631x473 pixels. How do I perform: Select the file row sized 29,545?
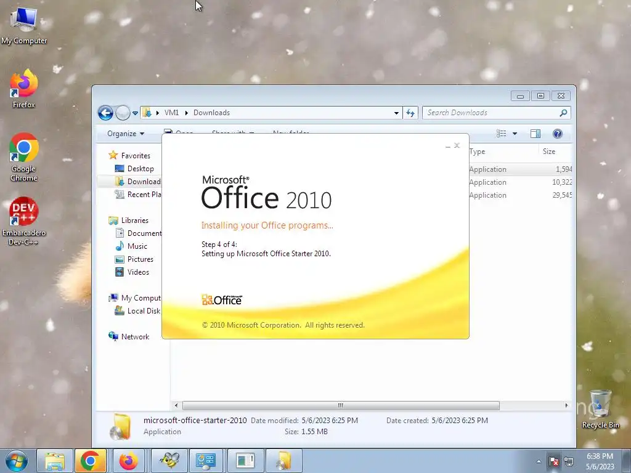coord(520,195)
